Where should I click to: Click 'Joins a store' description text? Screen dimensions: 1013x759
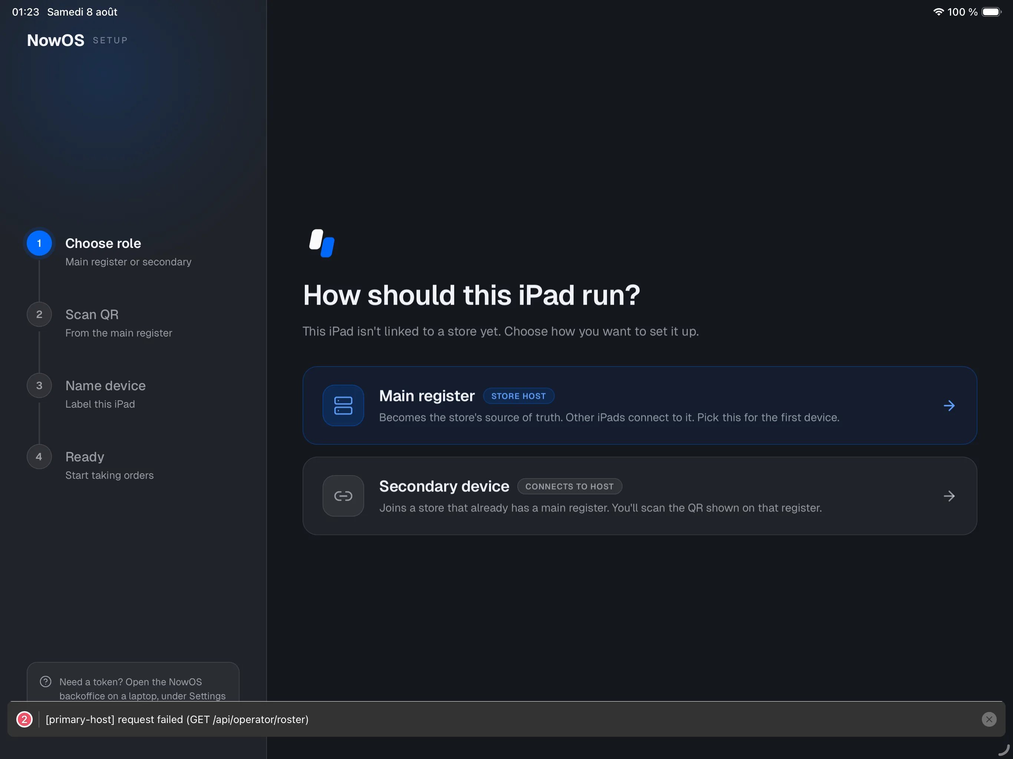pos(600,508)
